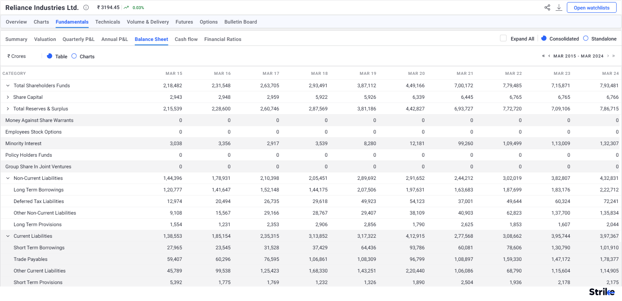Click the Open watchlists button
This screenshot has width=622, height=301.
[x=591, y=7]
